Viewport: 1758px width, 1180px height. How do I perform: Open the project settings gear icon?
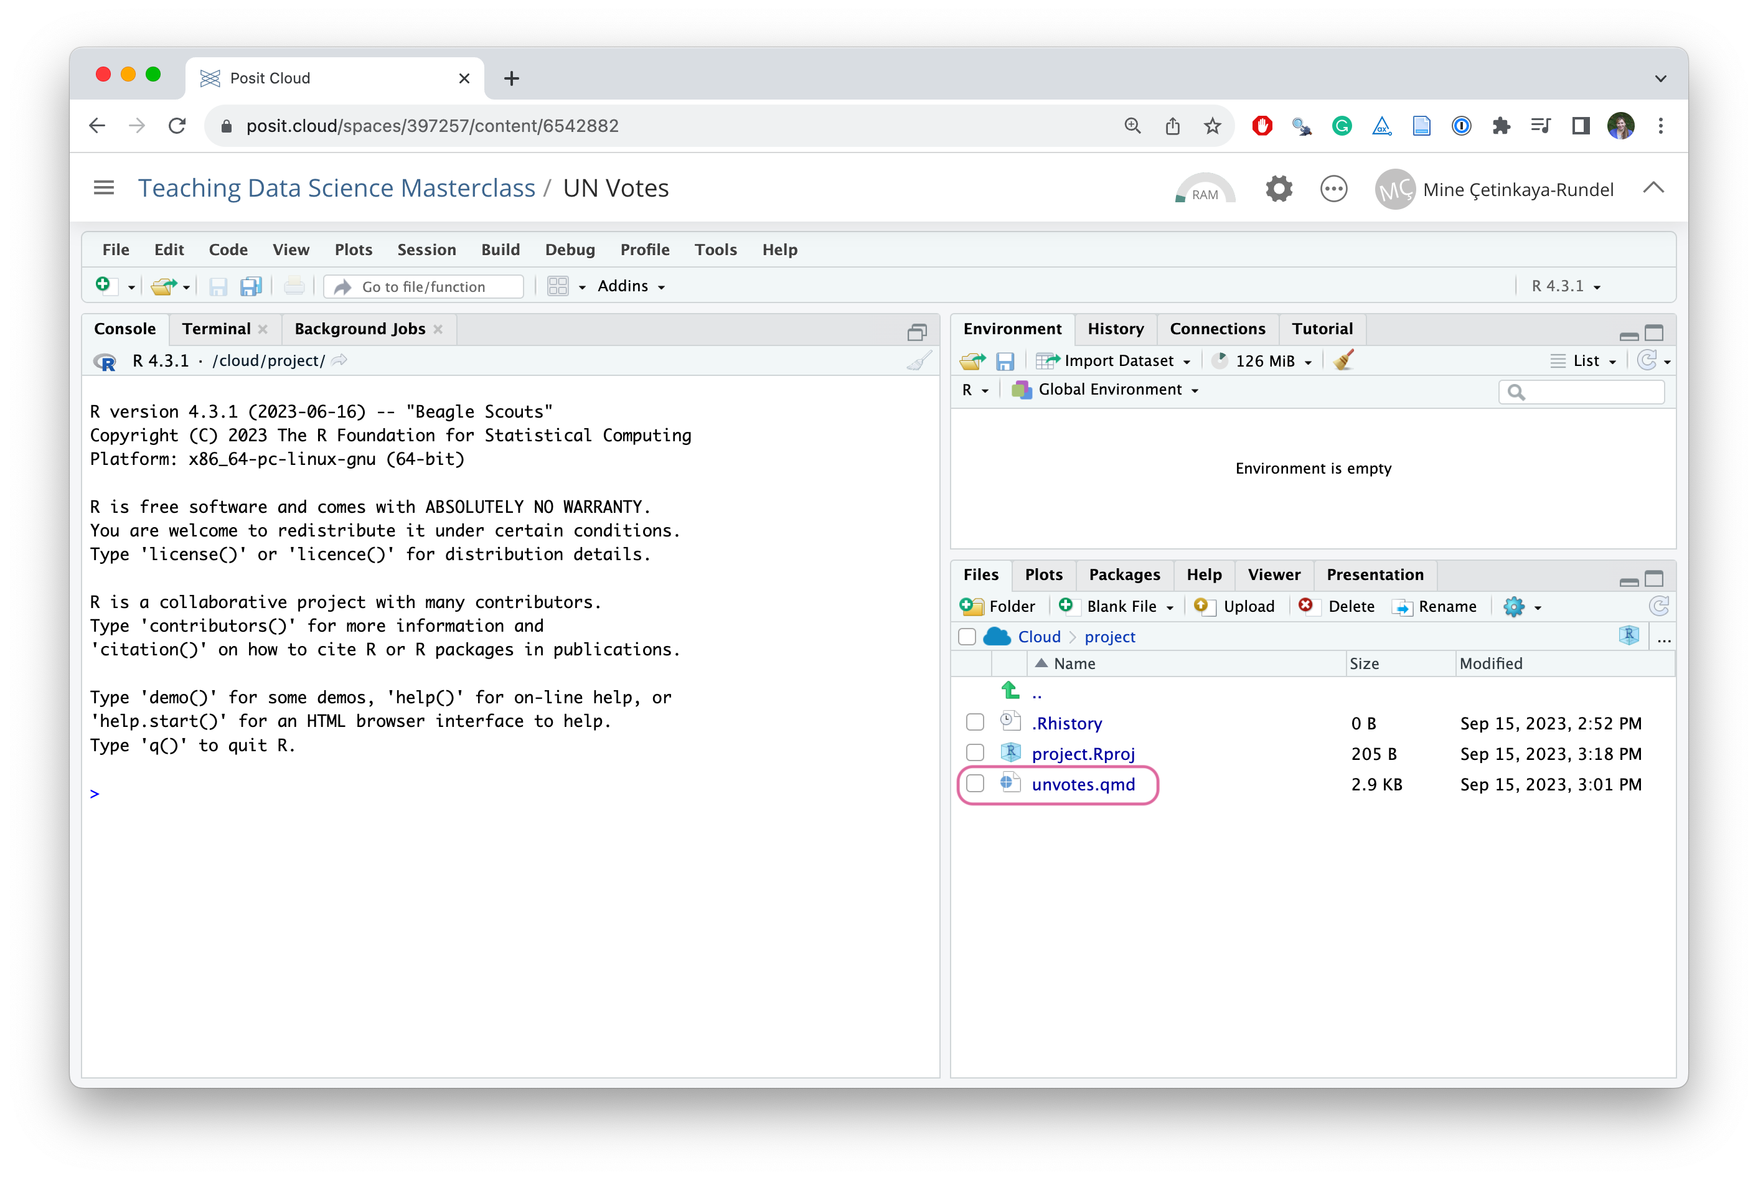pyautogui.click(x=1279, y=189)
